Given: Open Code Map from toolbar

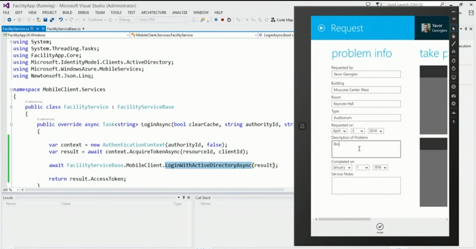Looking at the screenshot, I should click(x=282, y=20).
